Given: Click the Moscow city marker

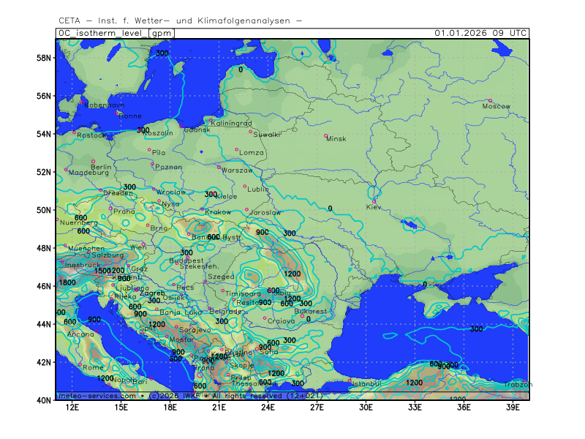Looking at the screenshot, I should 490,100.
